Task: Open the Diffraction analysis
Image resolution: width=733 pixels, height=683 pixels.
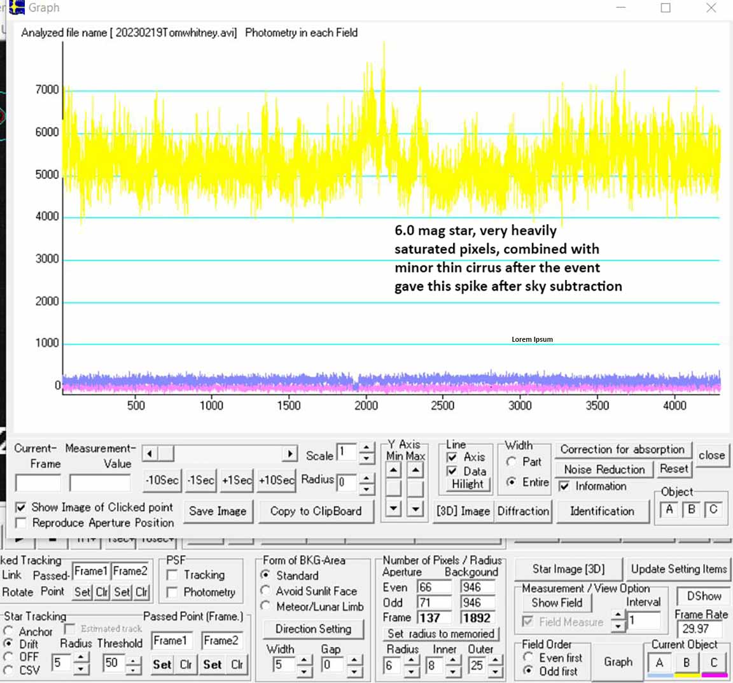Action: pyautogui.click(x=523, y=511)
